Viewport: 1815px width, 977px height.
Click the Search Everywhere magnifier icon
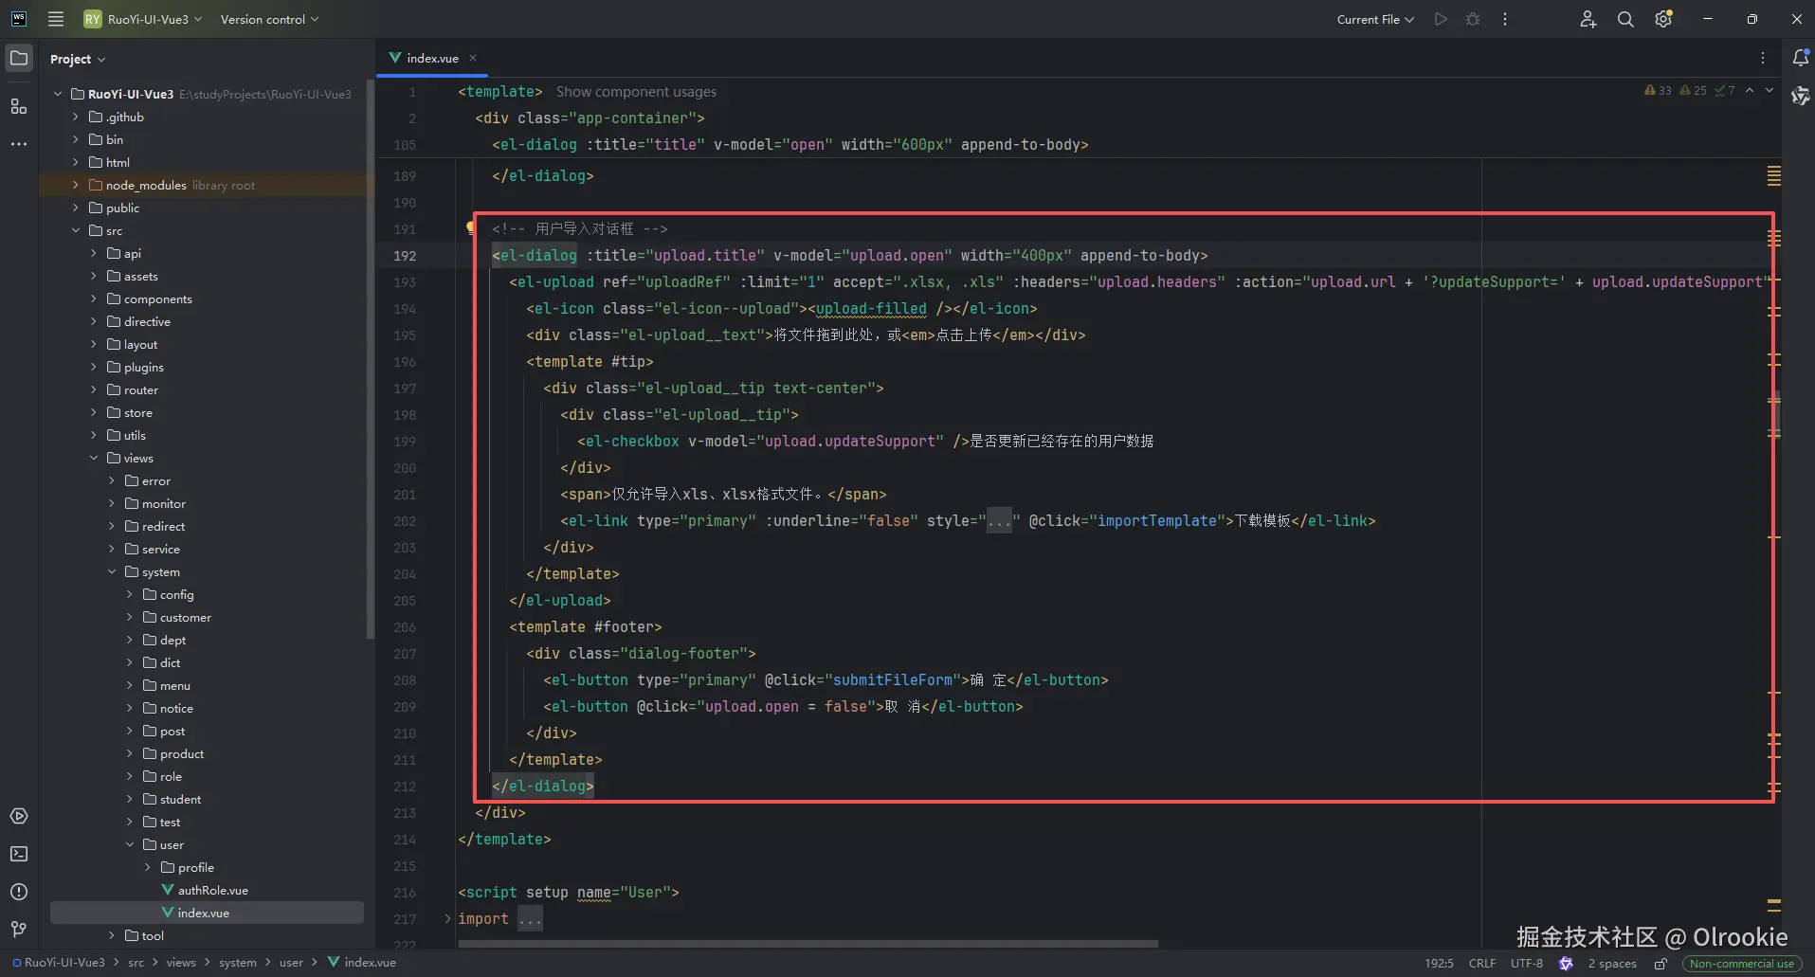(x=1625, y=19)
